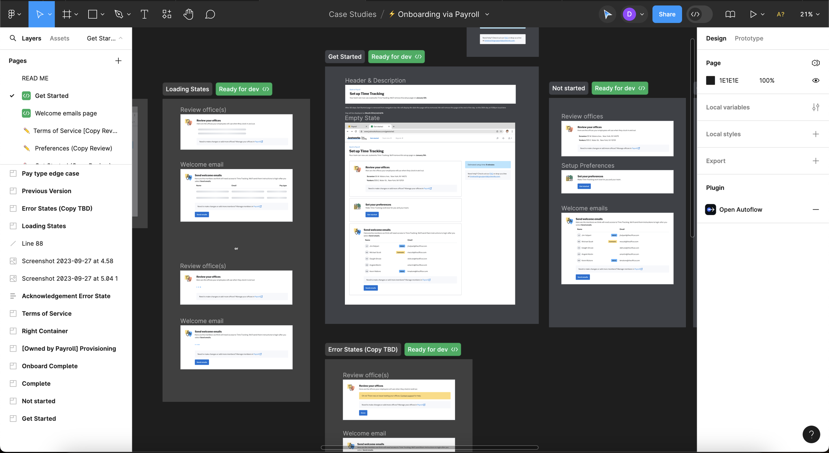Viewport: 829px width, 453px height.
Task: Select the Loading States layer
Action: click(x=44, y=226)
